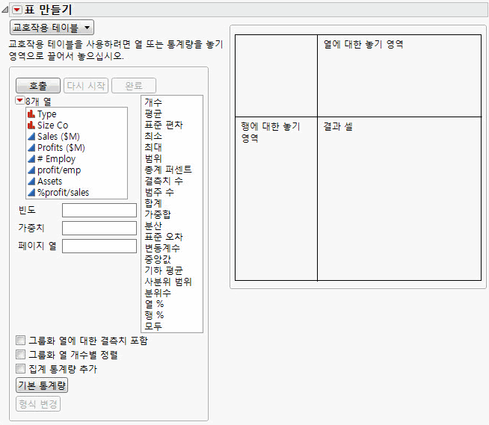
Task: Click the red triangle menu beside 표 만들기
Action: tap(17, 10)
